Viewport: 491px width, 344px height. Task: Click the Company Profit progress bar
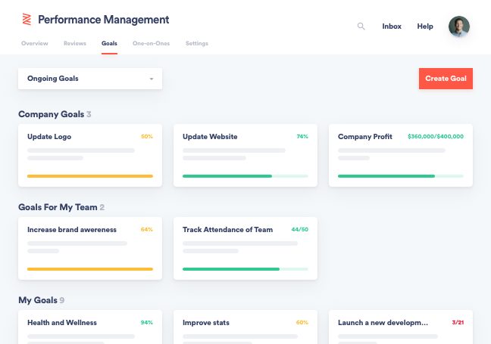pyautogui.click(x=401, y=176)
